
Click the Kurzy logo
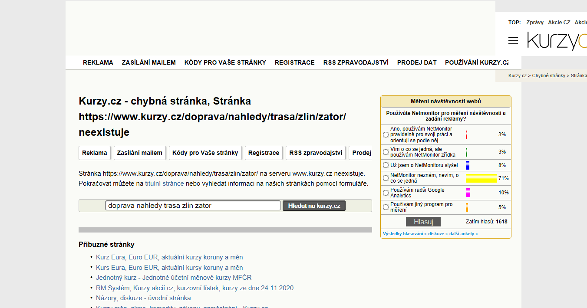point(557,41)
